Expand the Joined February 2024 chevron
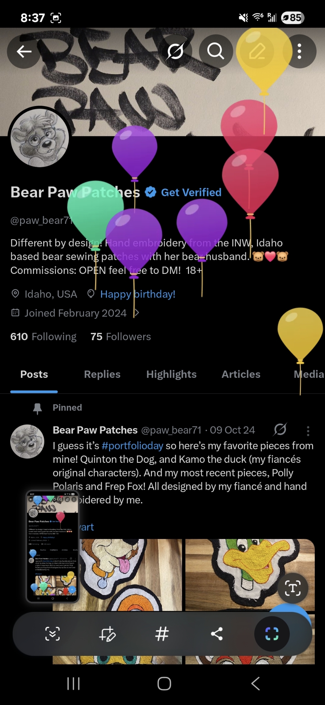This screenshot has width=325, height=705. tap(137, 313)
